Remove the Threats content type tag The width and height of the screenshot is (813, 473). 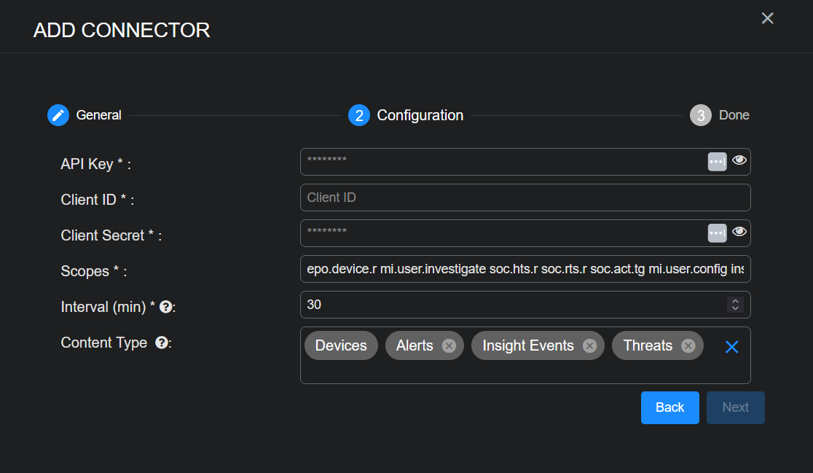pos(688,345)
